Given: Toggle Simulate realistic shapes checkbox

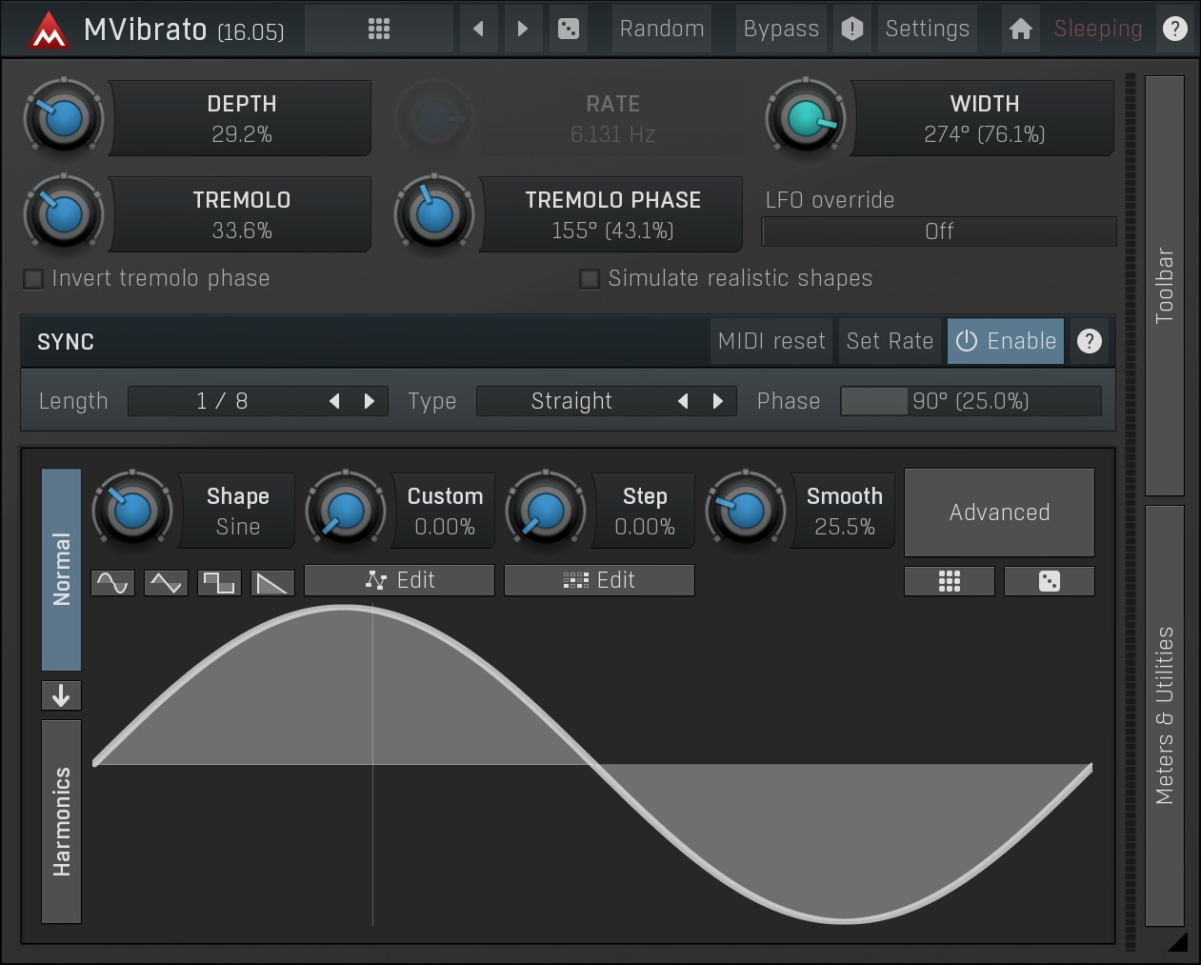Looking at the screenshot, I should tap(590, 278).
